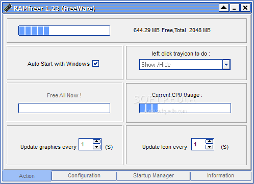Increase Update Icon interval with up arrow
Viewport: 254px width, 184px height.
(209, 141)
